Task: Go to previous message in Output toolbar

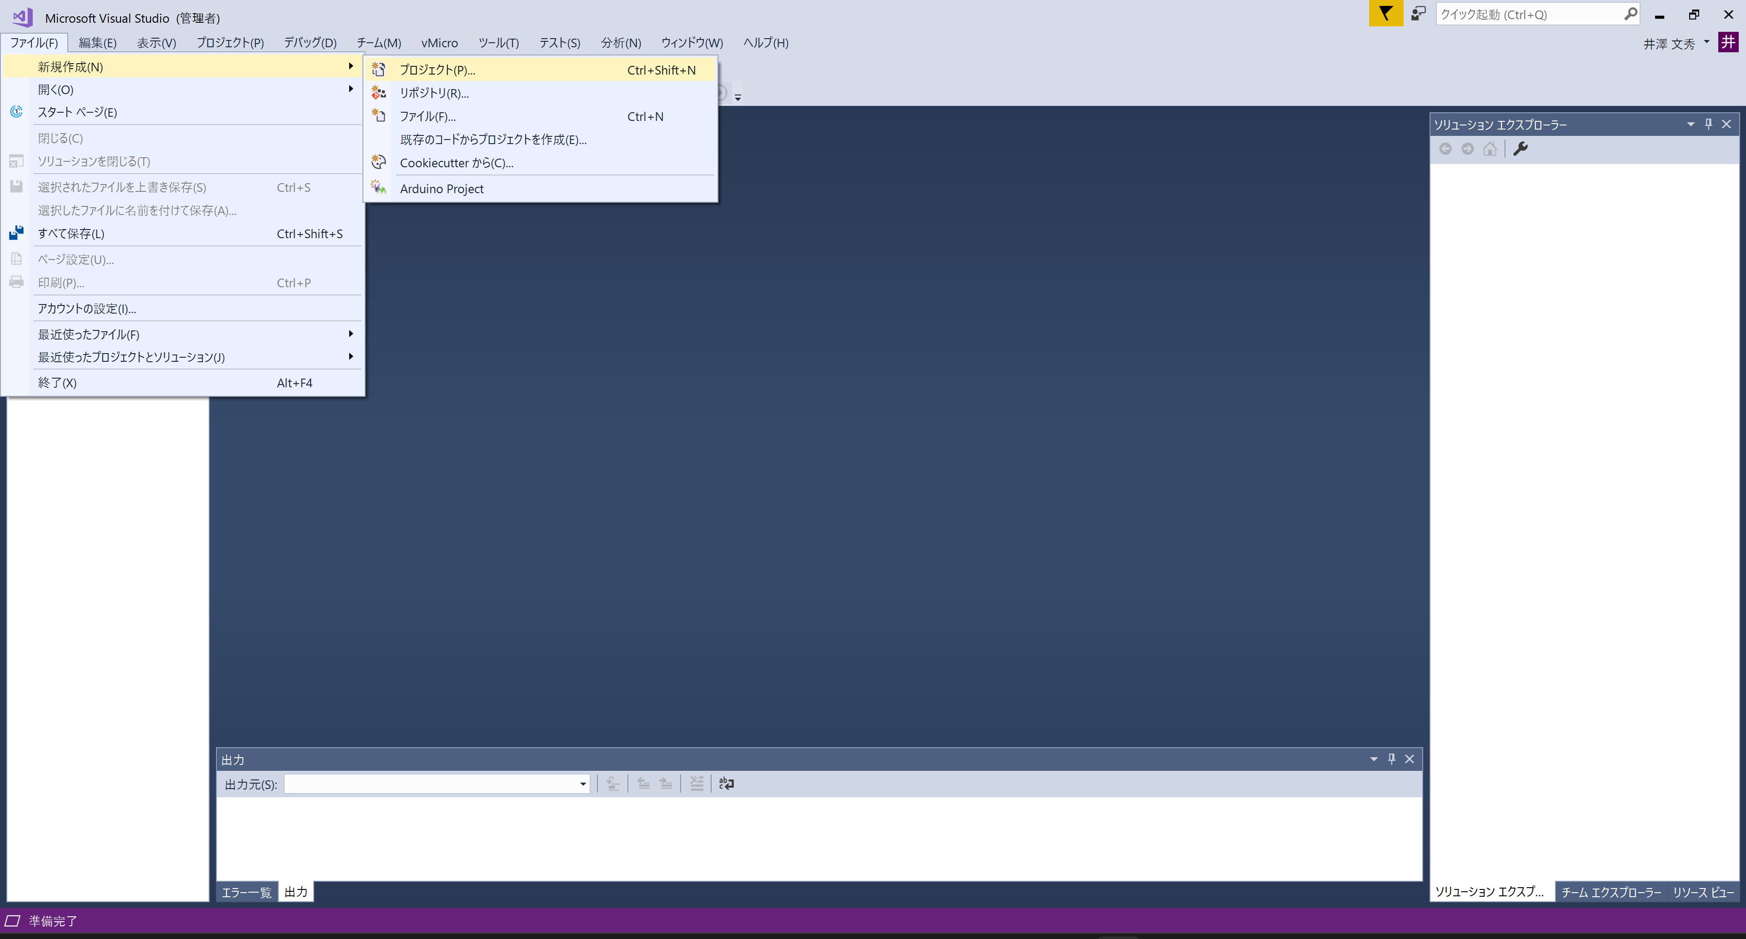Action: coord(644,783)
